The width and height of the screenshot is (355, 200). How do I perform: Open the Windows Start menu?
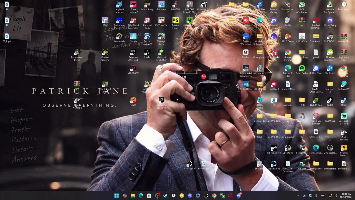tap(116, 196)
